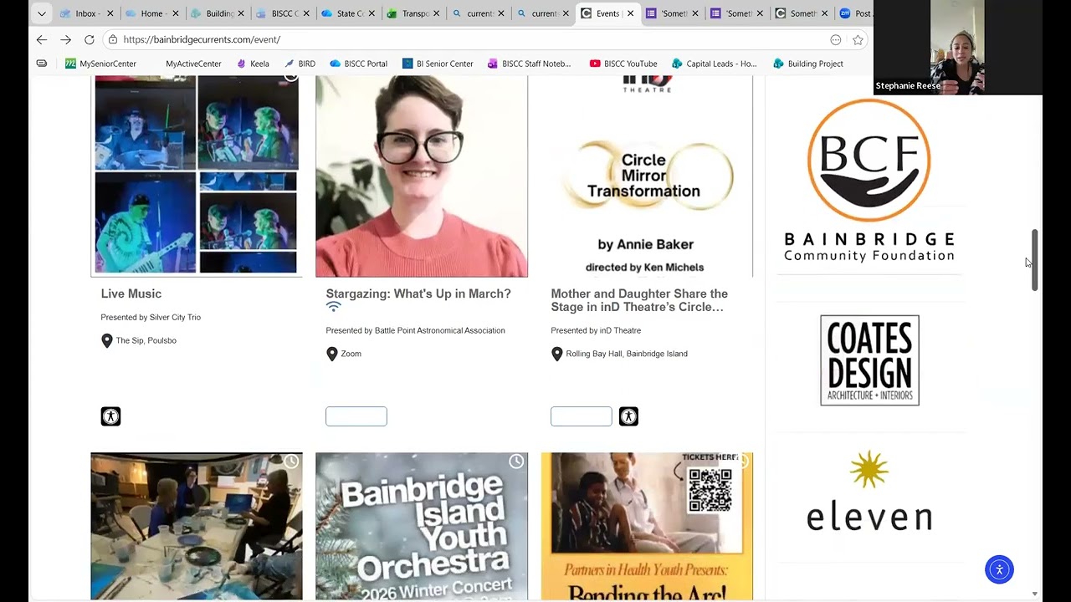1071x602 pixels.
Task: Click the painting group table photo
Action: click(x=197, y=526)
